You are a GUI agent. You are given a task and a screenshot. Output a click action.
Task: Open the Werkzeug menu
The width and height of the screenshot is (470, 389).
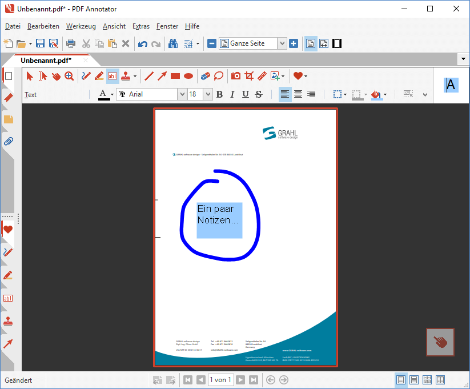(x=81, y=26)
